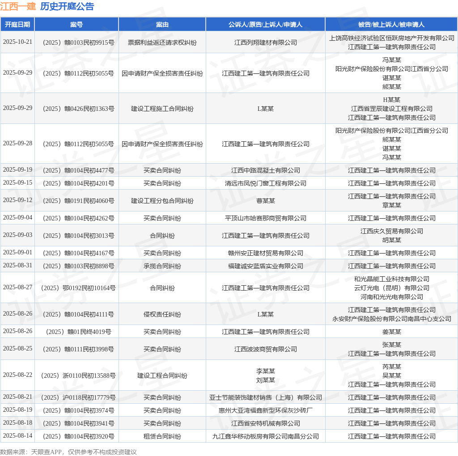Click defendant 江西省罡辰建设工程有限公司
Image resolution: width=458 pixels, height=456 pixels.
point(392,109)
